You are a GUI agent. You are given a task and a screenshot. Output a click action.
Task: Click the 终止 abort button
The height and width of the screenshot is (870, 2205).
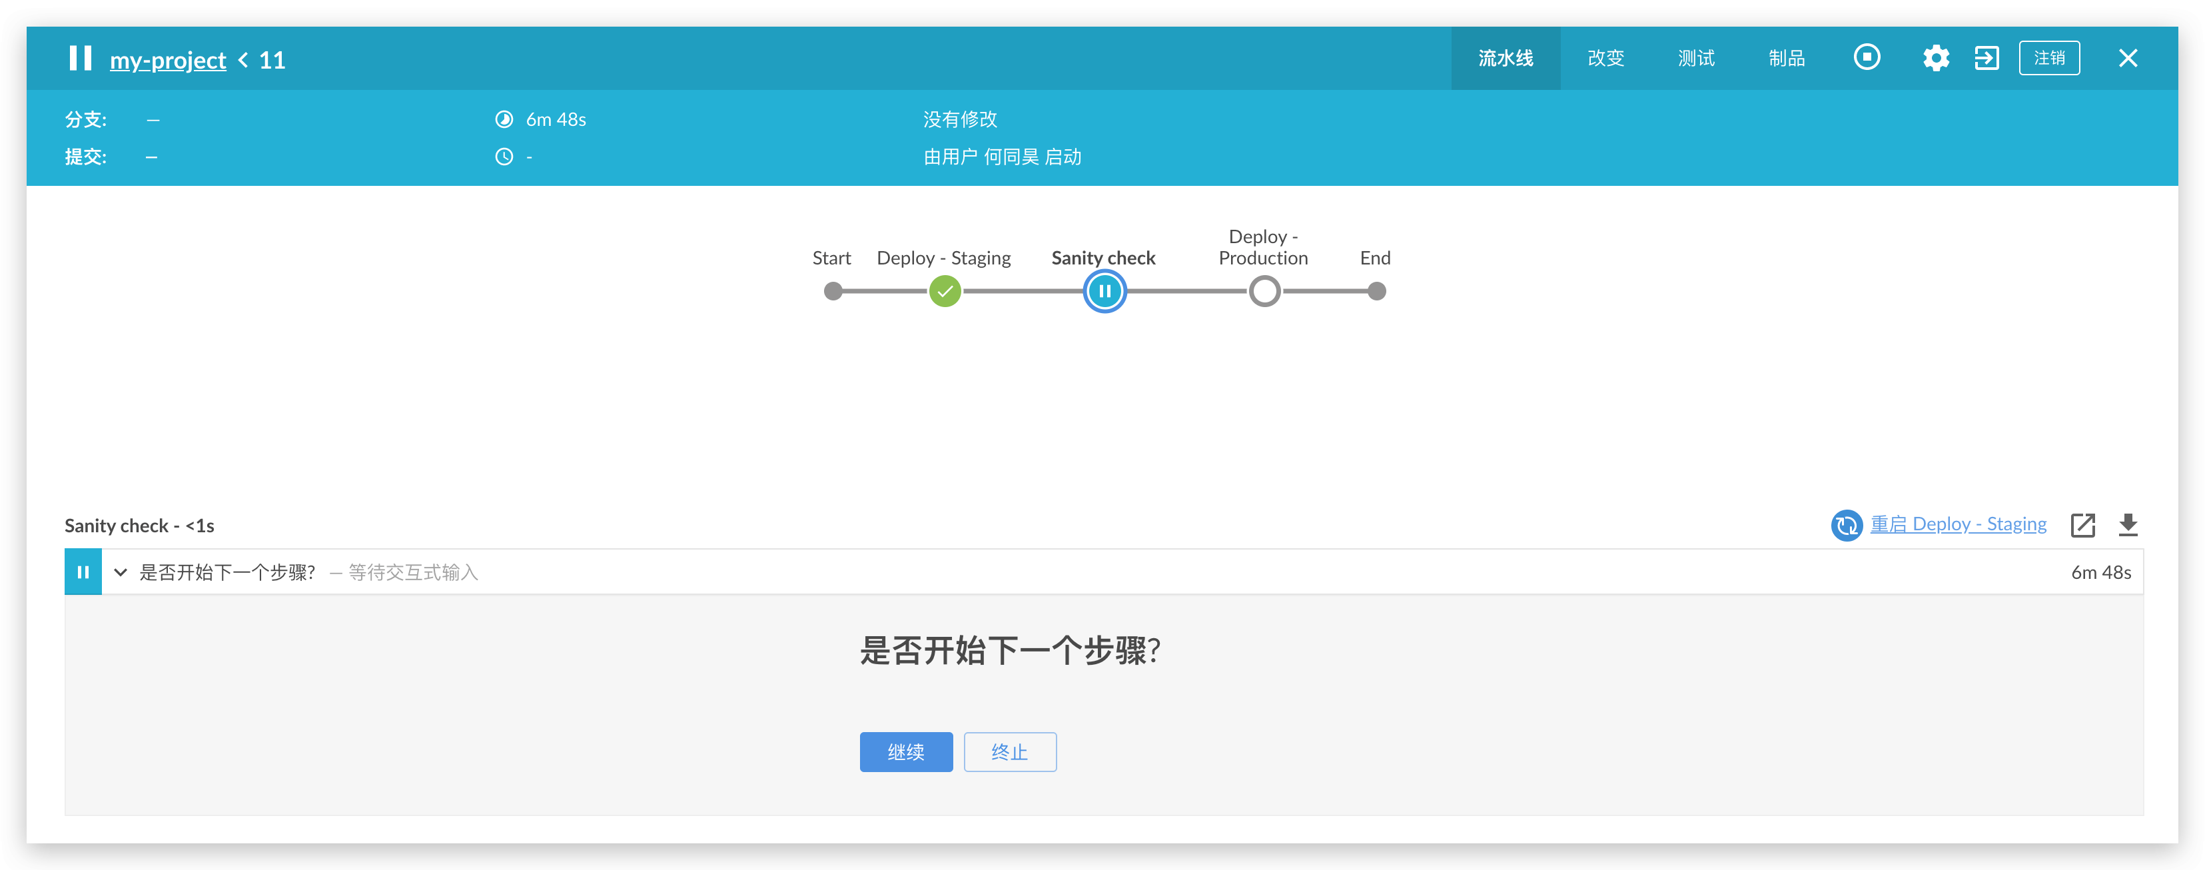1009,752
